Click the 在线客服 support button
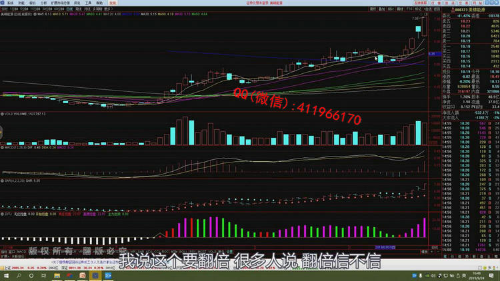This screenshot has width=500, height=281. coord(421,3)
